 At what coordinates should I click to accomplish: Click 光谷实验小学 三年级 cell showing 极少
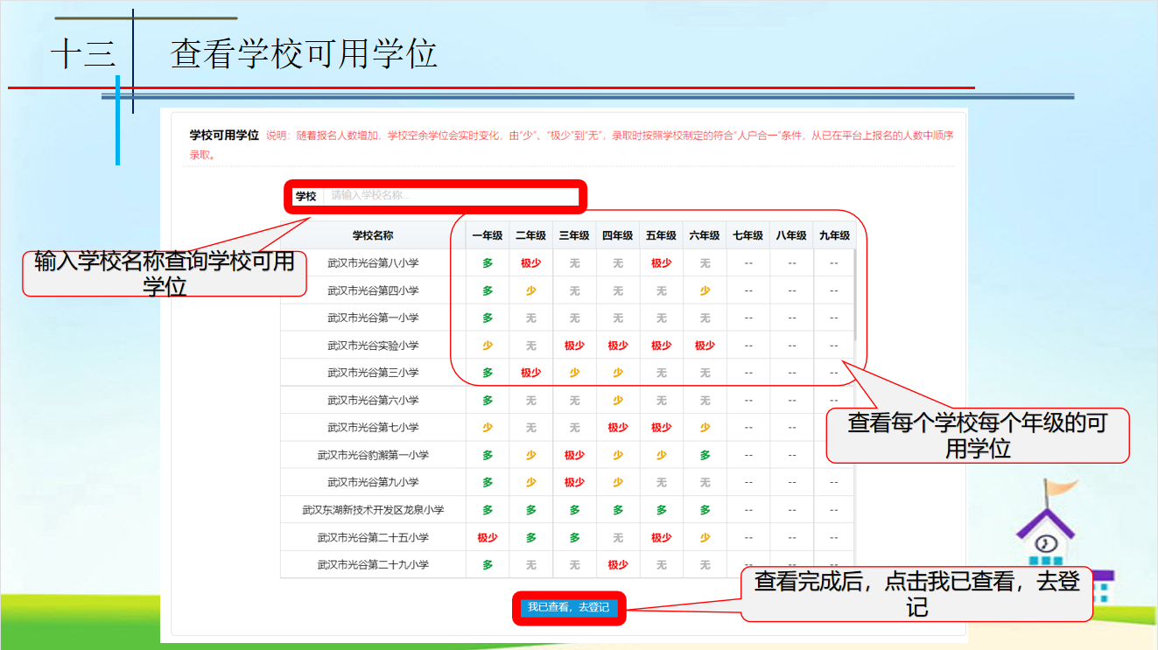coord(574,346)
